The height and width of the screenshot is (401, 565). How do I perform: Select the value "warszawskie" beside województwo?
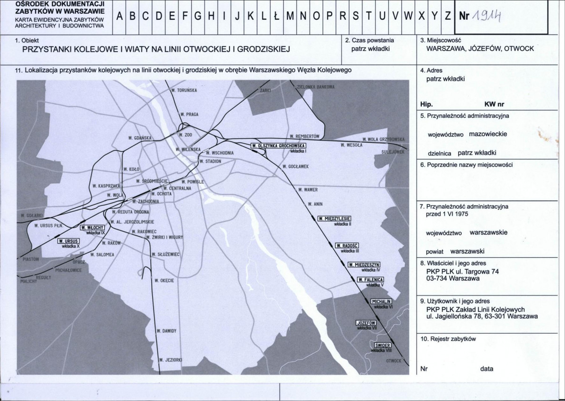point(489,232)
